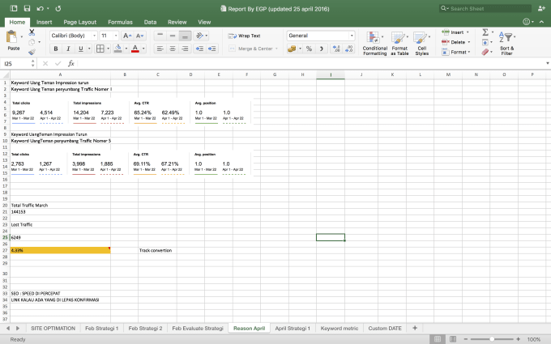The width and height of the screenshot is (551, 344).
Task: Toggle Italic formatting
Action: tap(68, 49)
